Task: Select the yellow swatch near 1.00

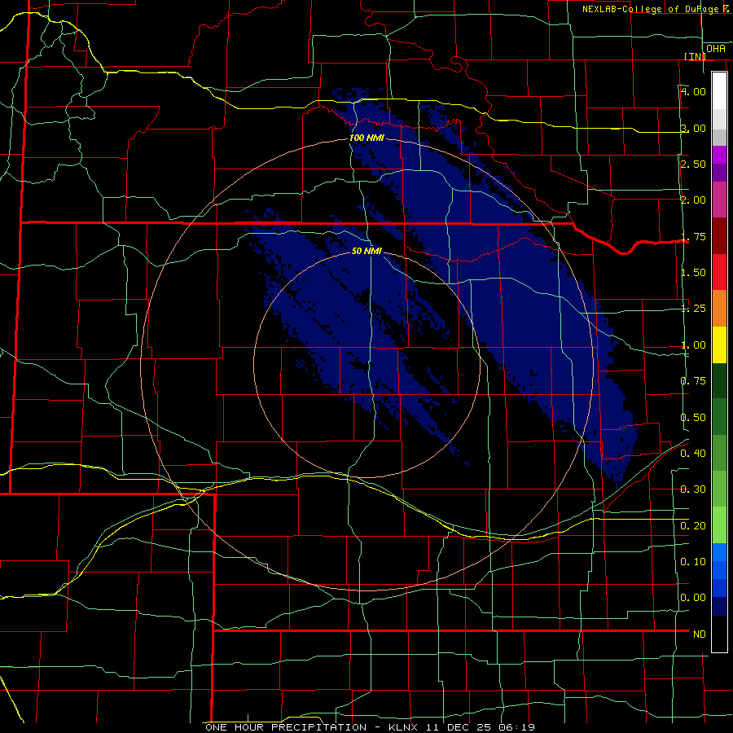Action: pos(719,345)
